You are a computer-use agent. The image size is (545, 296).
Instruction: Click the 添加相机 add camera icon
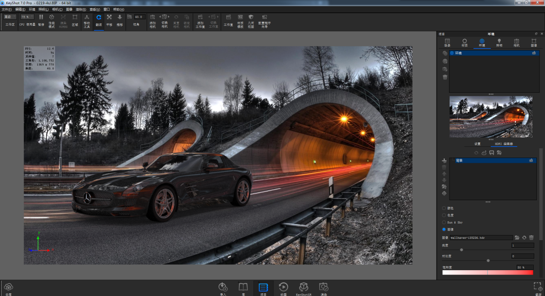[x=152, y=18]
